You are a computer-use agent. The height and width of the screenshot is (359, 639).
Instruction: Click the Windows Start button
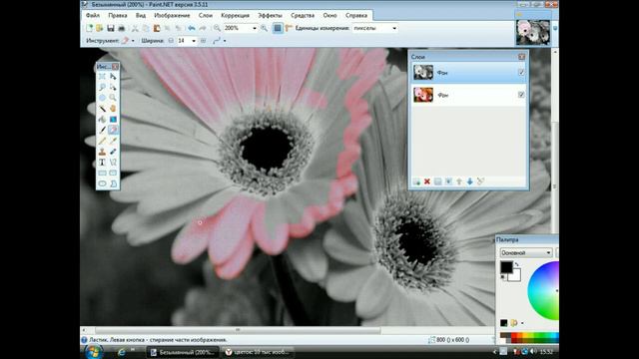pos(93,352)
